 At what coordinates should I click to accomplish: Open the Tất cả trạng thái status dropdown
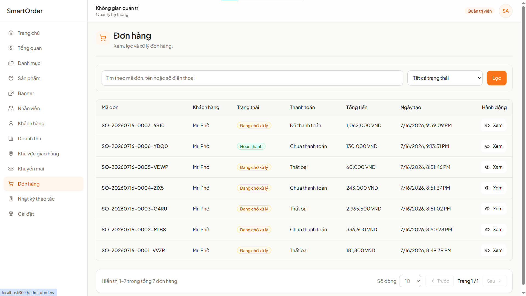click(x=445, y=78)
